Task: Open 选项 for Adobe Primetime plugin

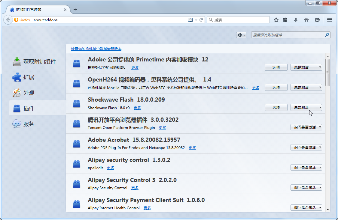Action: pyautogui.click(x=276, y=67)
